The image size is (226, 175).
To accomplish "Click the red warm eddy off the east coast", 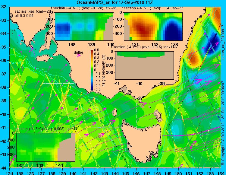I will click(x=193, y=59).
